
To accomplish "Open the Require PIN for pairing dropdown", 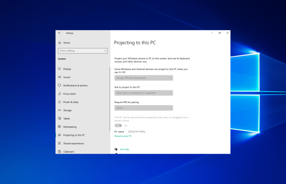I will (x=143, y=108).
